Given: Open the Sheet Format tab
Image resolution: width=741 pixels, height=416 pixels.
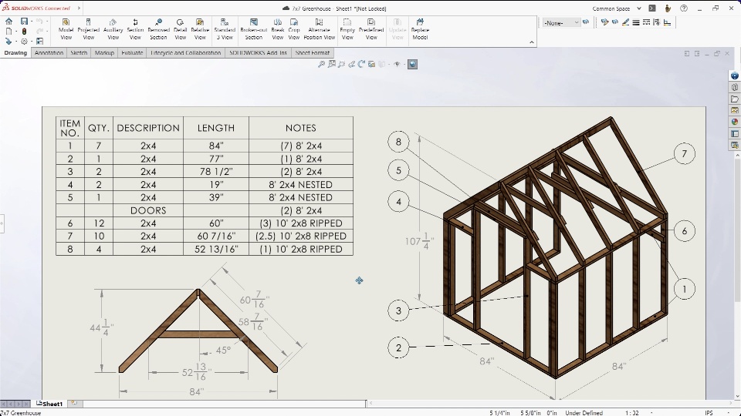Looking at the screenshot, I should pos(313,53).
